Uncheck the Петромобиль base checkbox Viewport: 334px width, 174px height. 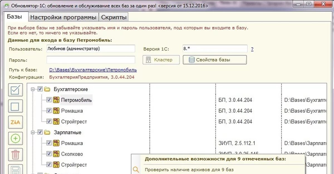(49, 100)
